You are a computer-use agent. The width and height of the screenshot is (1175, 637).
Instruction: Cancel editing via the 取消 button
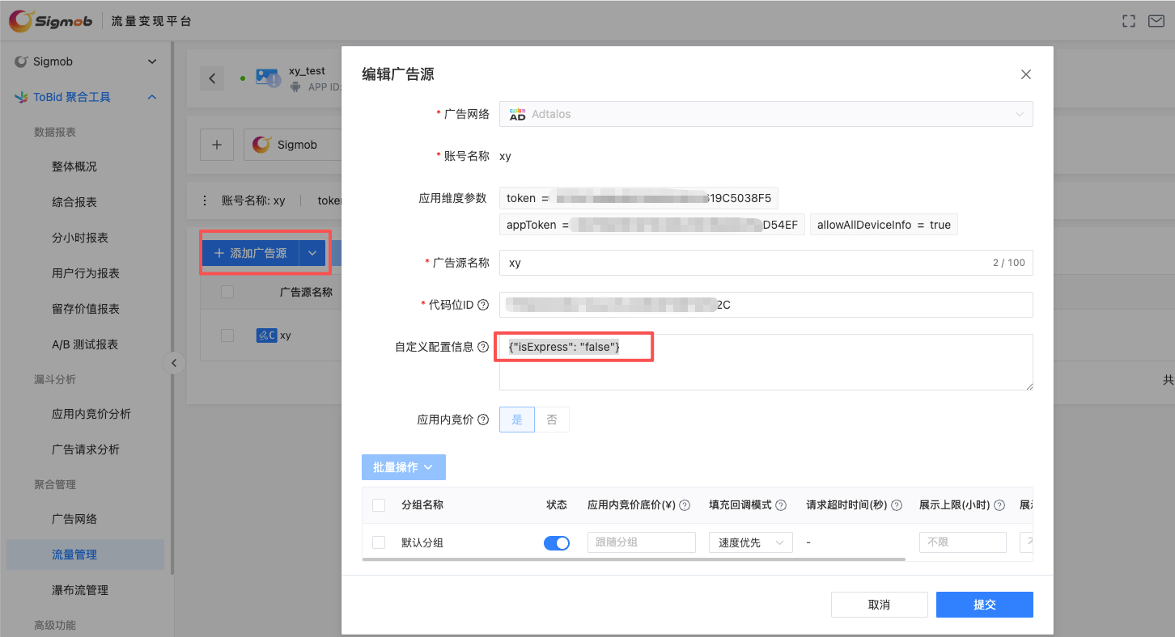pyautogui.click(x=879, y=604)
